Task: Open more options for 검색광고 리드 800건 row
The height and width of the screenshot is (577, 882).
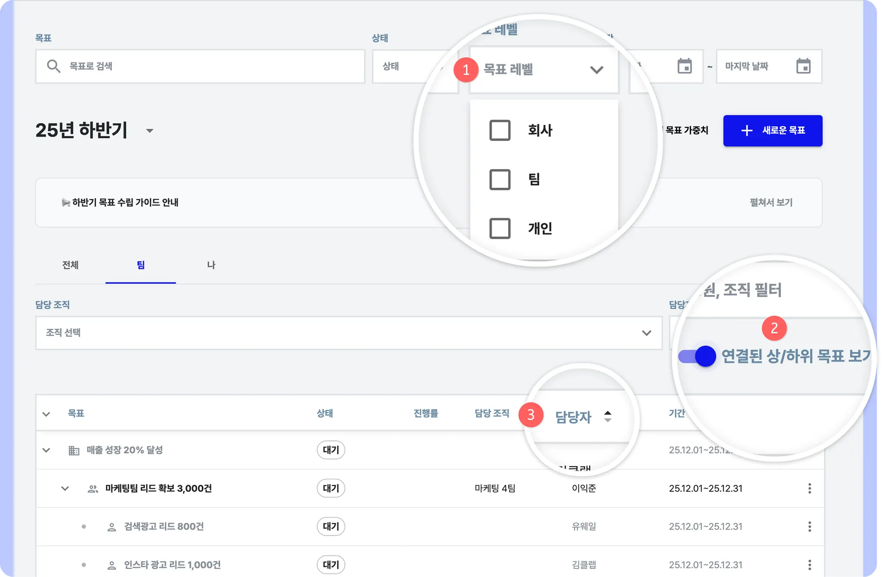Action: point(810,526)
